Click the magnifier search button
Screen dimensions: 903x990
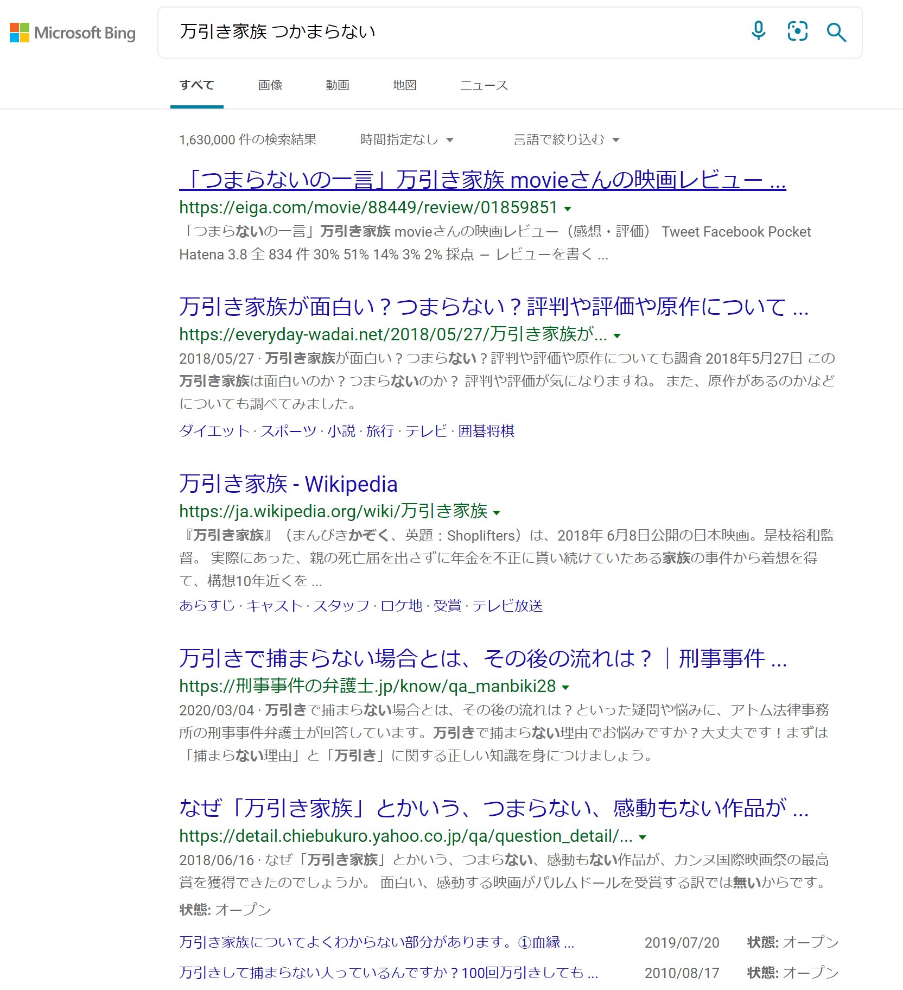[x=836, y=33]
